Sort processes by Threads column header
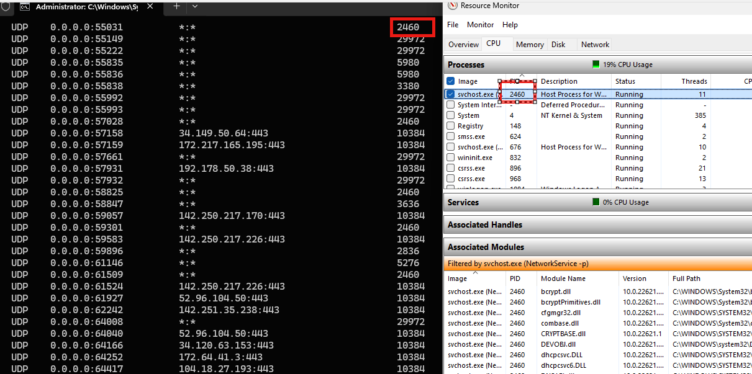 coord(694,81)
